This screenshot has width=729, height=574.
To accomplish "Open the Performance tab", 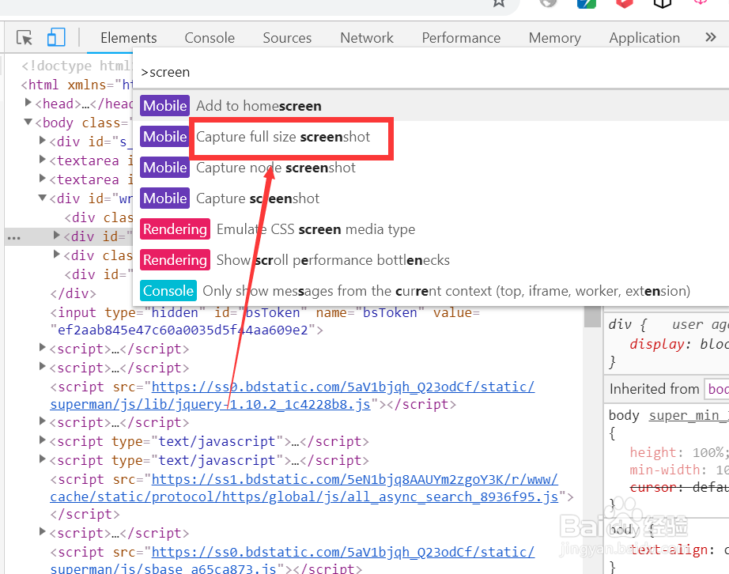I will (461, 38).
